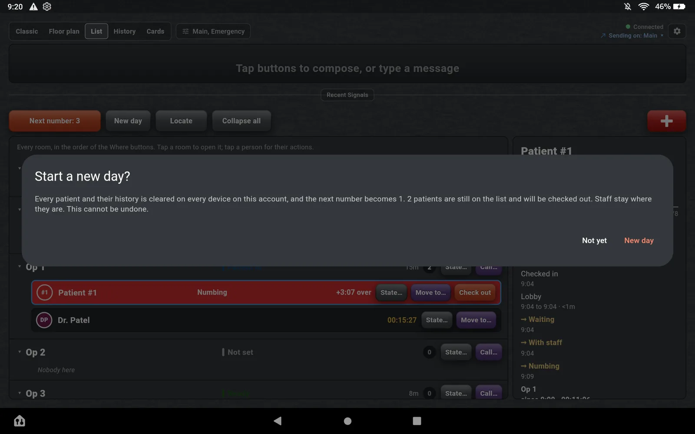Collapse the Op 3 room section
This screenshot has height=434, width=695.
coord(20,393)
